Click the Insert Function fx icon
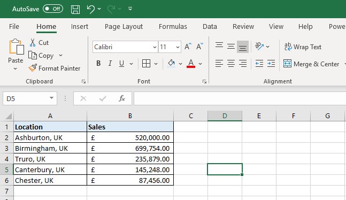This screenshot has width=346, height=200. tap(122, 98)
